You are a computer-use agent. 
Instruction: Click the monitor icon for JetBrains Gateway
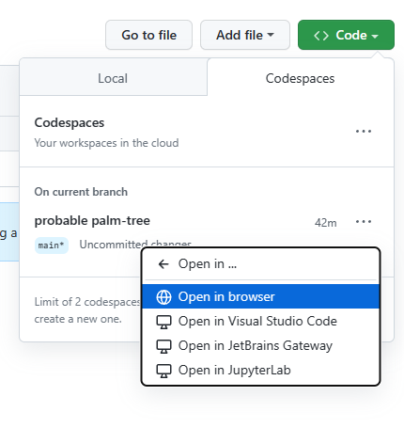tap(163, 346)
